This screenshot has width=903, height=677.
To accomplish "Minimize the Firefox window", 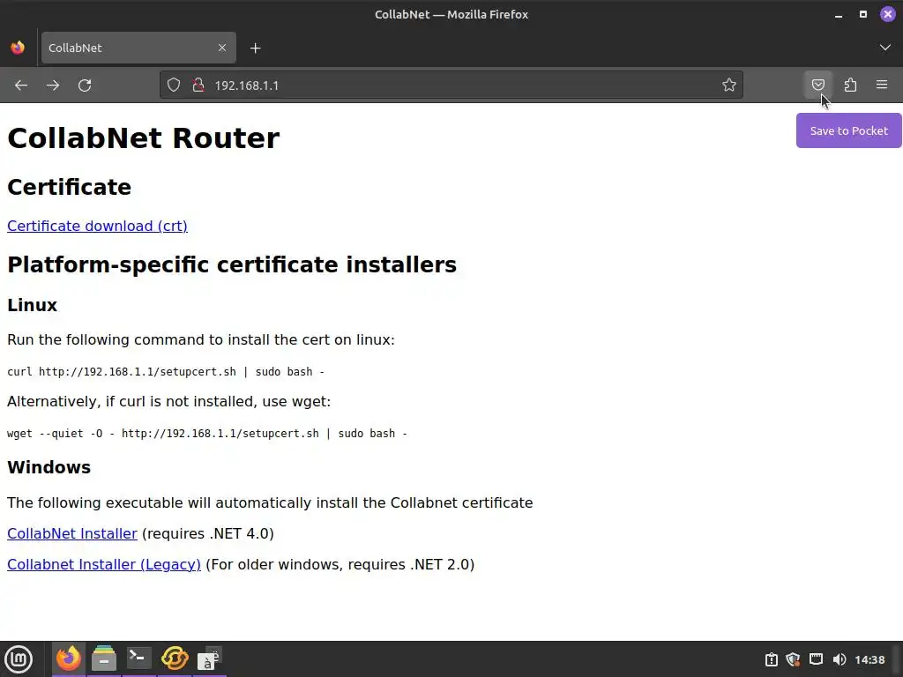I will pos(839,14).
